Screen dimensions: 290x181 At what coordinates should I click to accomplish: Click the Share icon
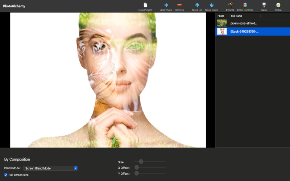278,5
